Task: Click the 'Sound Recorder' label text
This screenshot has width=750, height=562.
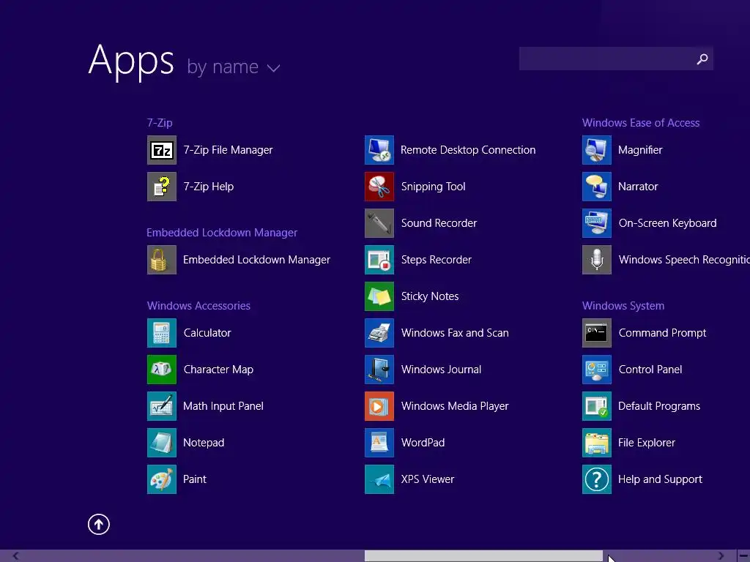Action: pyautogui.click(x=439, y=223)
